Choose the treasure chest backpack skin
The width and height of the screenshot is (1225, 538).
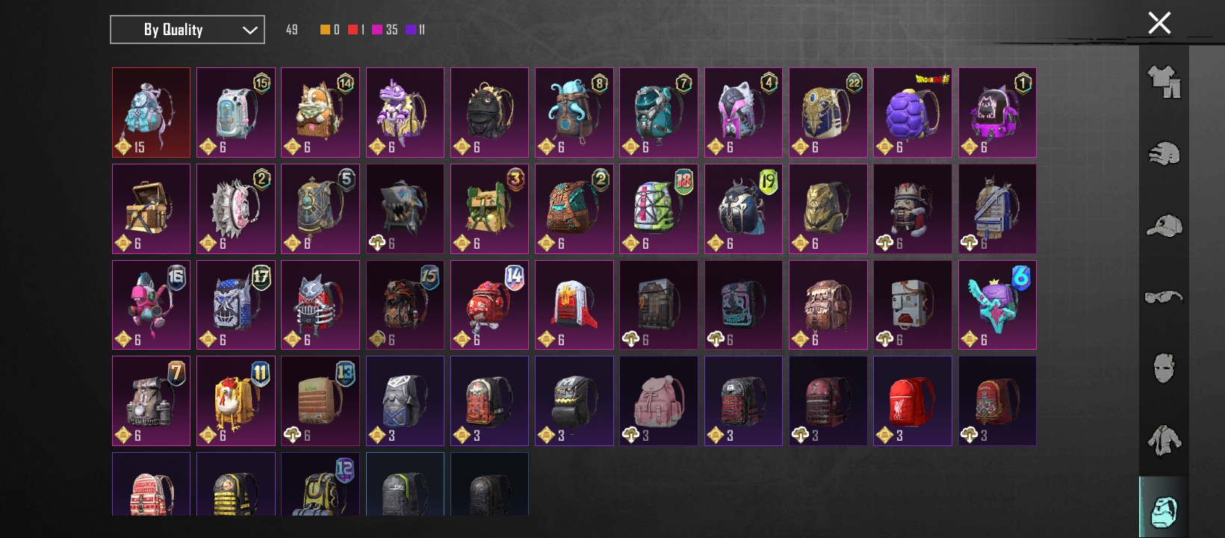pyautogui.click(x=151, y=208)
